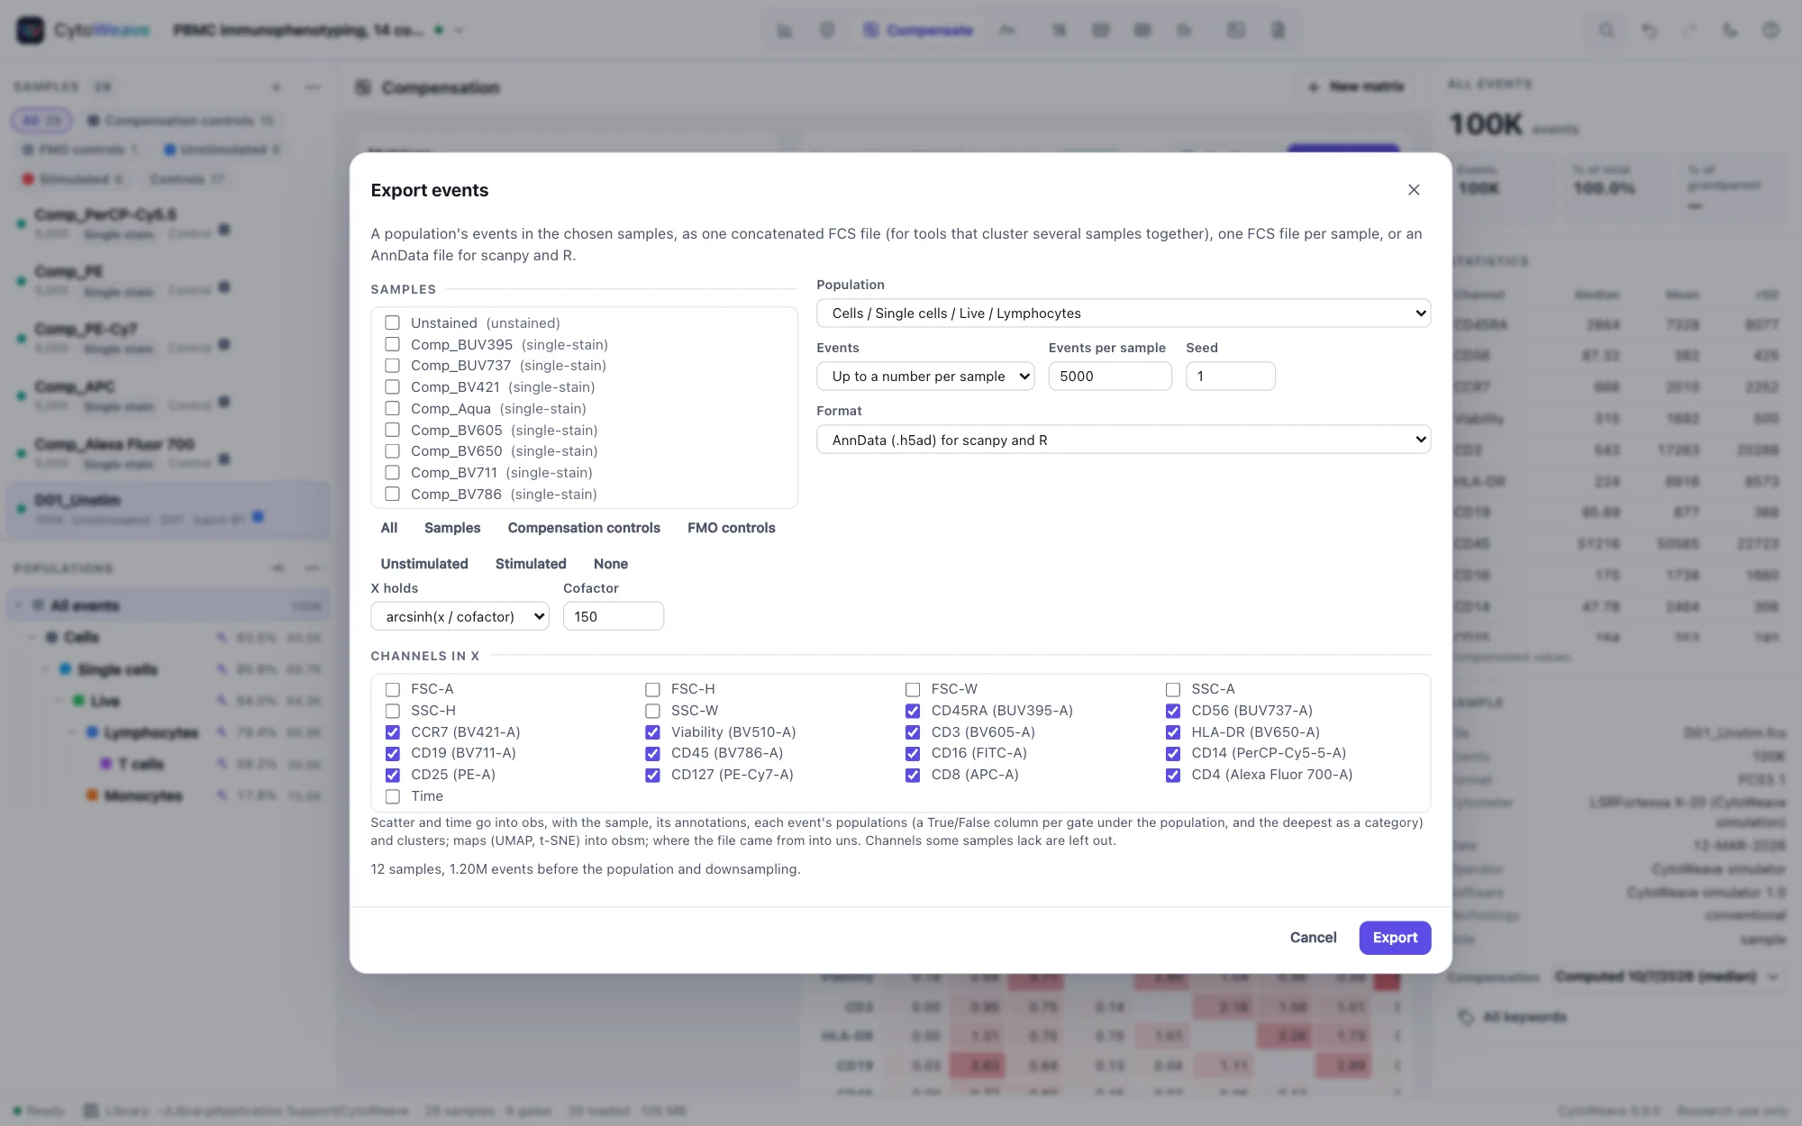
Task: Click the Export button
Action: 1395,938
